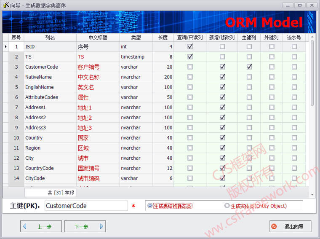Select the CityCode column name cell
The height and width of the screenshot is (239, 320).
click(x=50, y=178)
